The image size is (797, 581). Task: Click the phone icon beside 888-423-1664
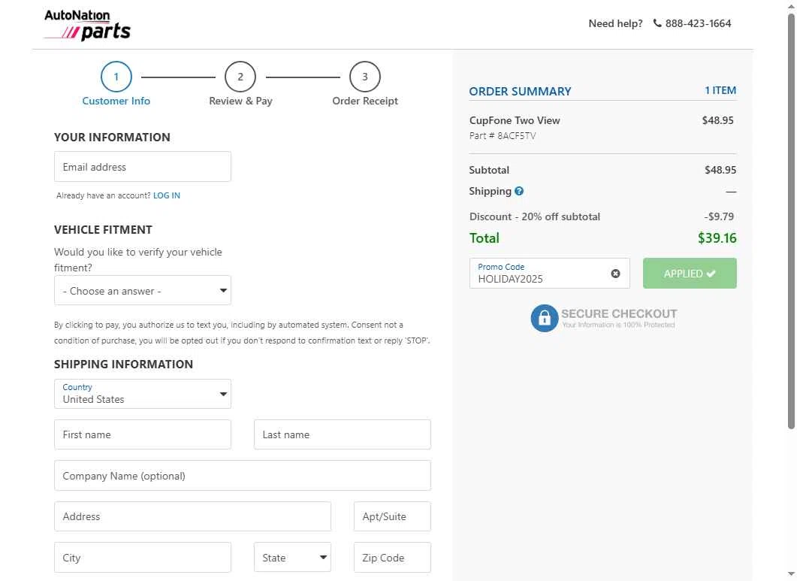[657, 23]
